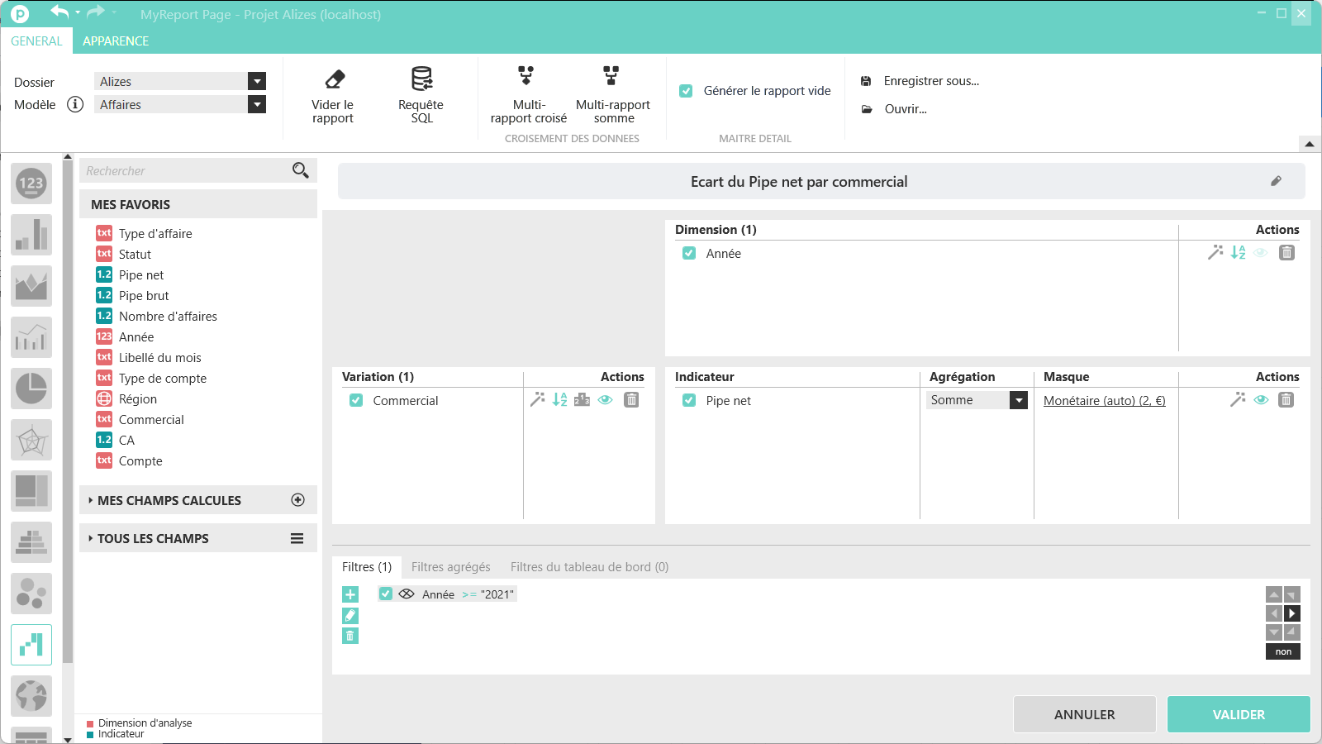Click the Vider le rapport eraser icon
1322x744 pixels.
(334, 80)
